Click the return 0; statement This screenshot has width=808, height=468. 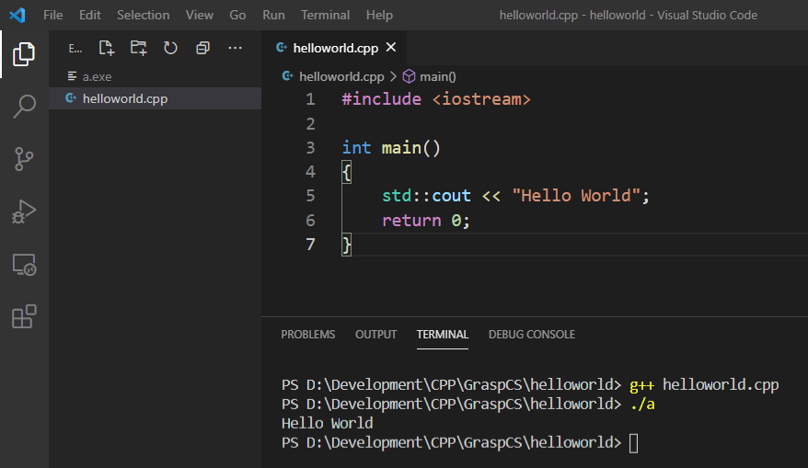(426, 221)
